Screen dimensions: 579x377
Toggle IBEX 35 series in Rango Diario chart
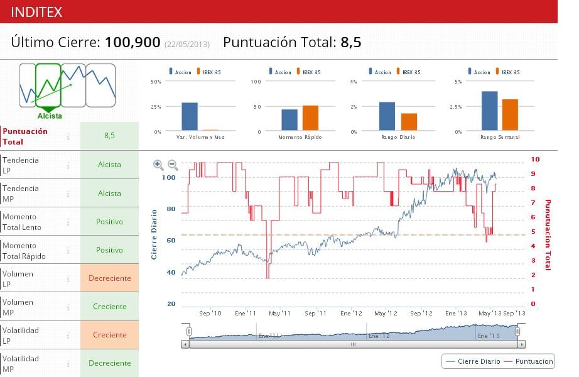408,72
